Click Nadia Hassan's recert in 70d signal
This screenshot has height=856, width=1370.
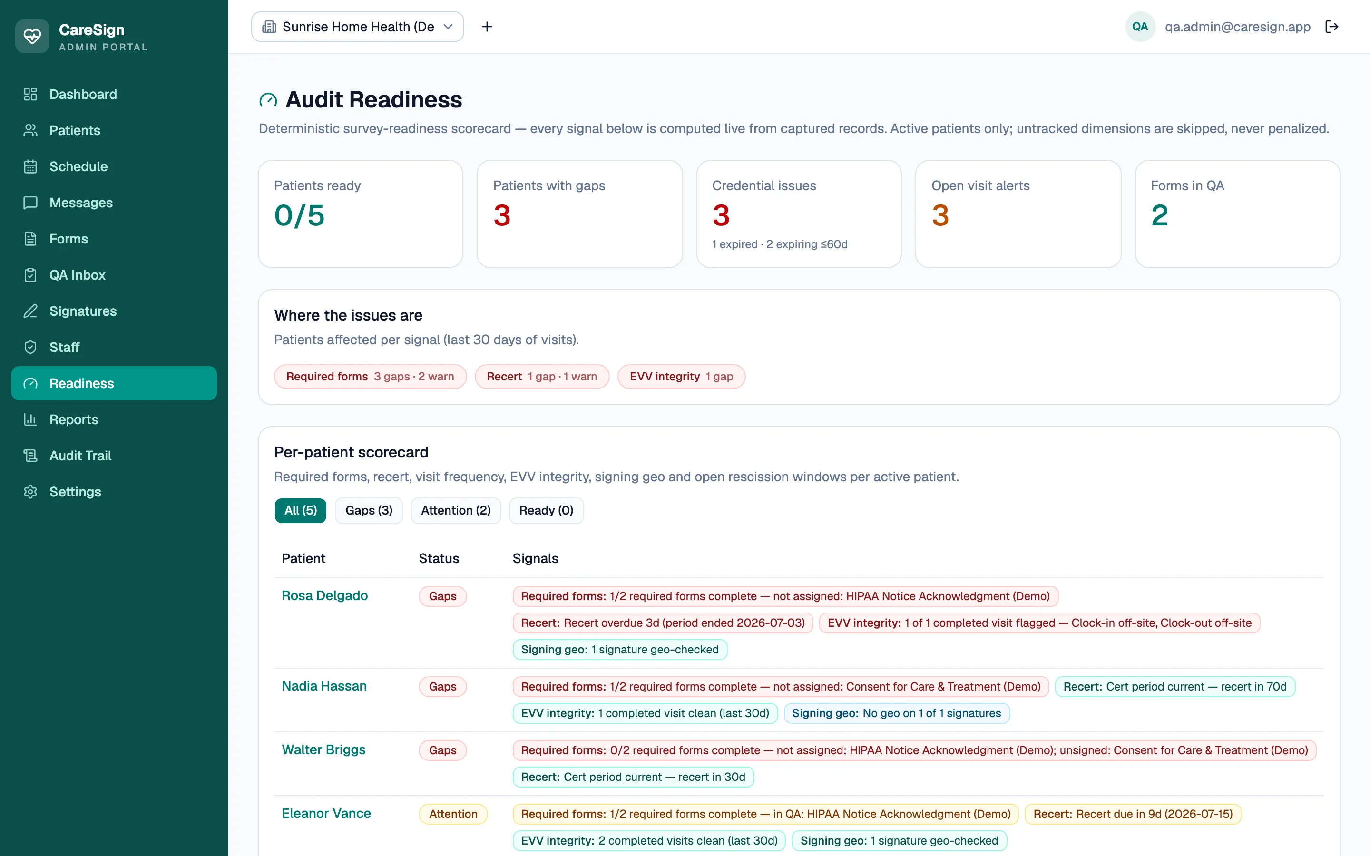coord(1175,687)
